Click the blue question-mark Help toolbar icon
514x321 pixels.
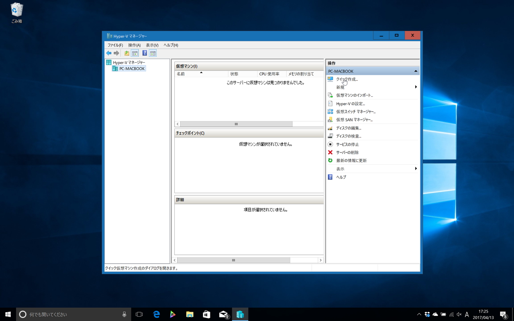tap(145, 53)
